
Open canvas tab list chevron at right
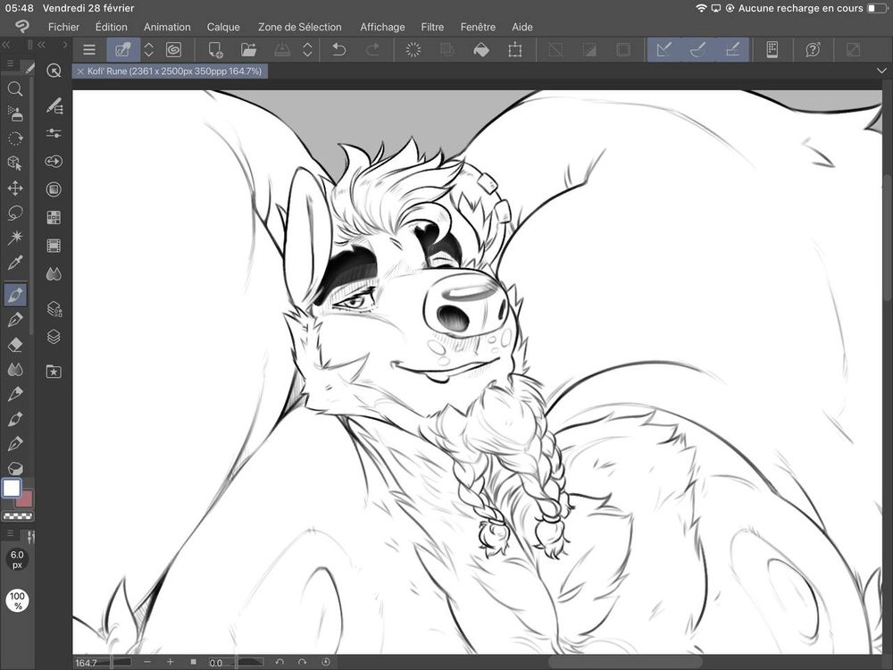pos(881,71)
